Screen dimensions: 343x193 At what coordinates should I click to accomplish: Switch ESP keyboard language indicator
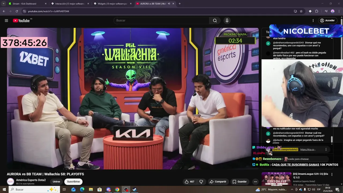click(319, 190)
